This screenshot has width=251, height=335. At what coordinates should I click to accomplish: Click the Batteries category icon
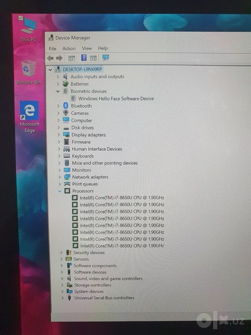65,84
